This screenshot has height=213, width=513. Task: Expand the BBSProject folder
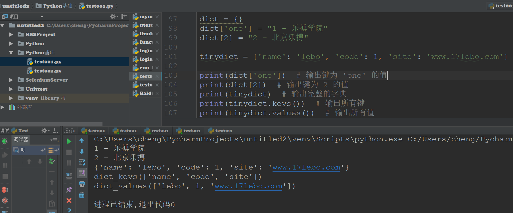coord(11,34)
